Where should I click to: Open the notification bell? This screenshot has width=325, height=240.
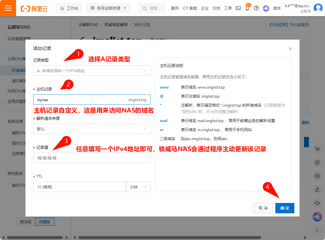coord(247,8)
